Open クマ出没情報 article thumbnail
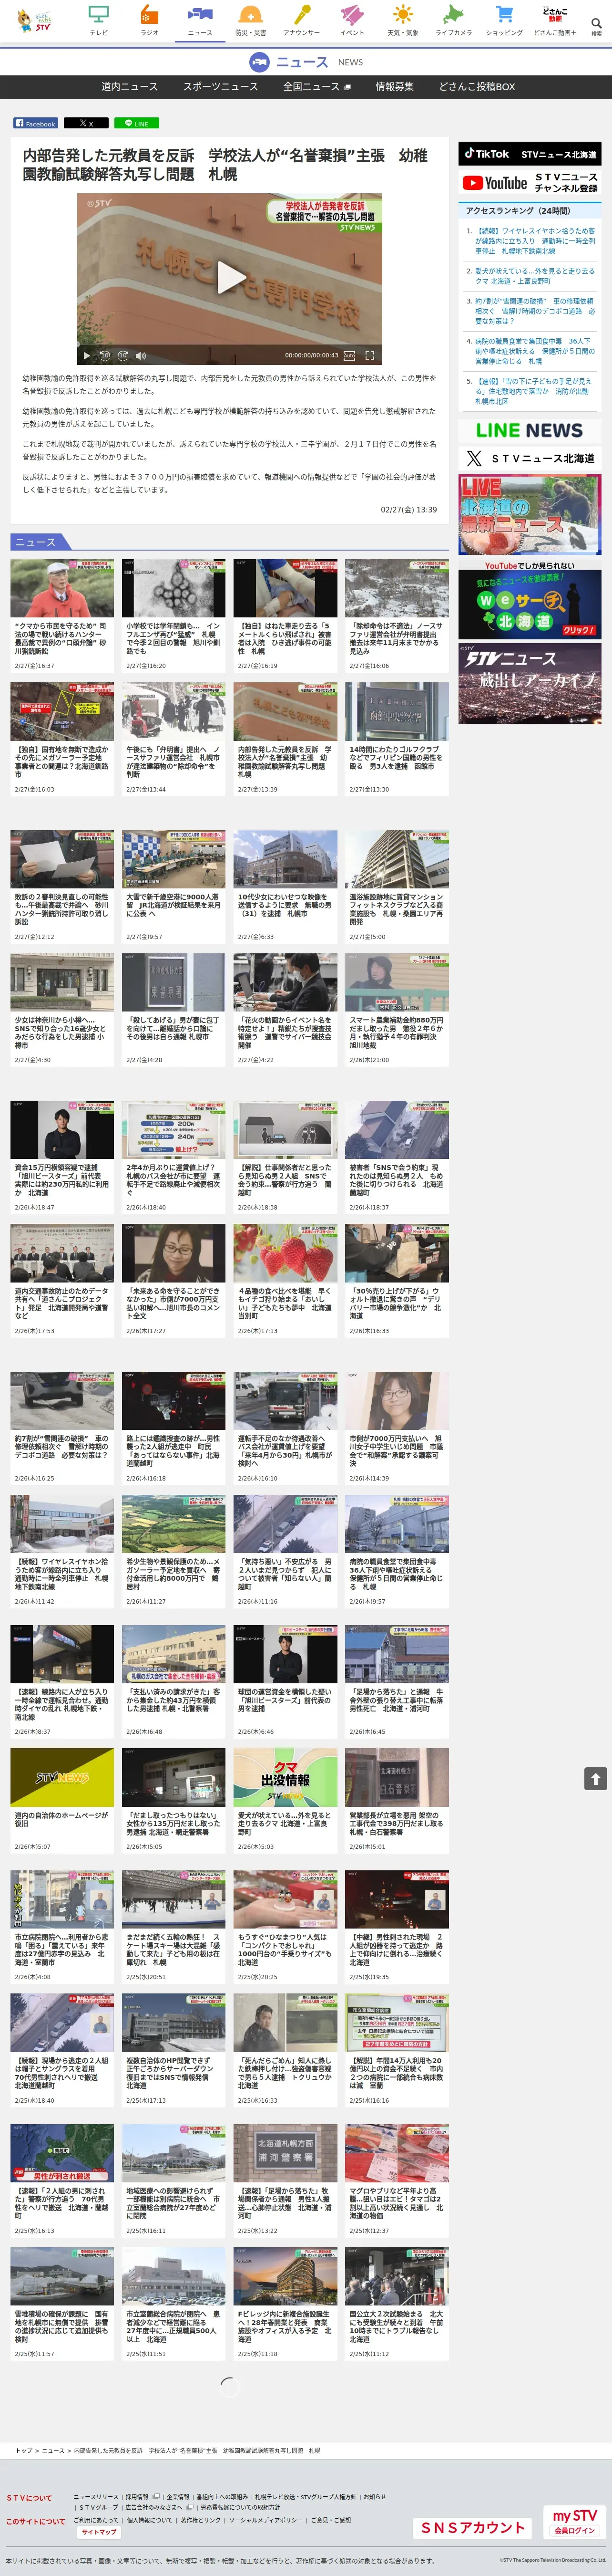This screenshot has height=2576, width=612. (286, 1778)
